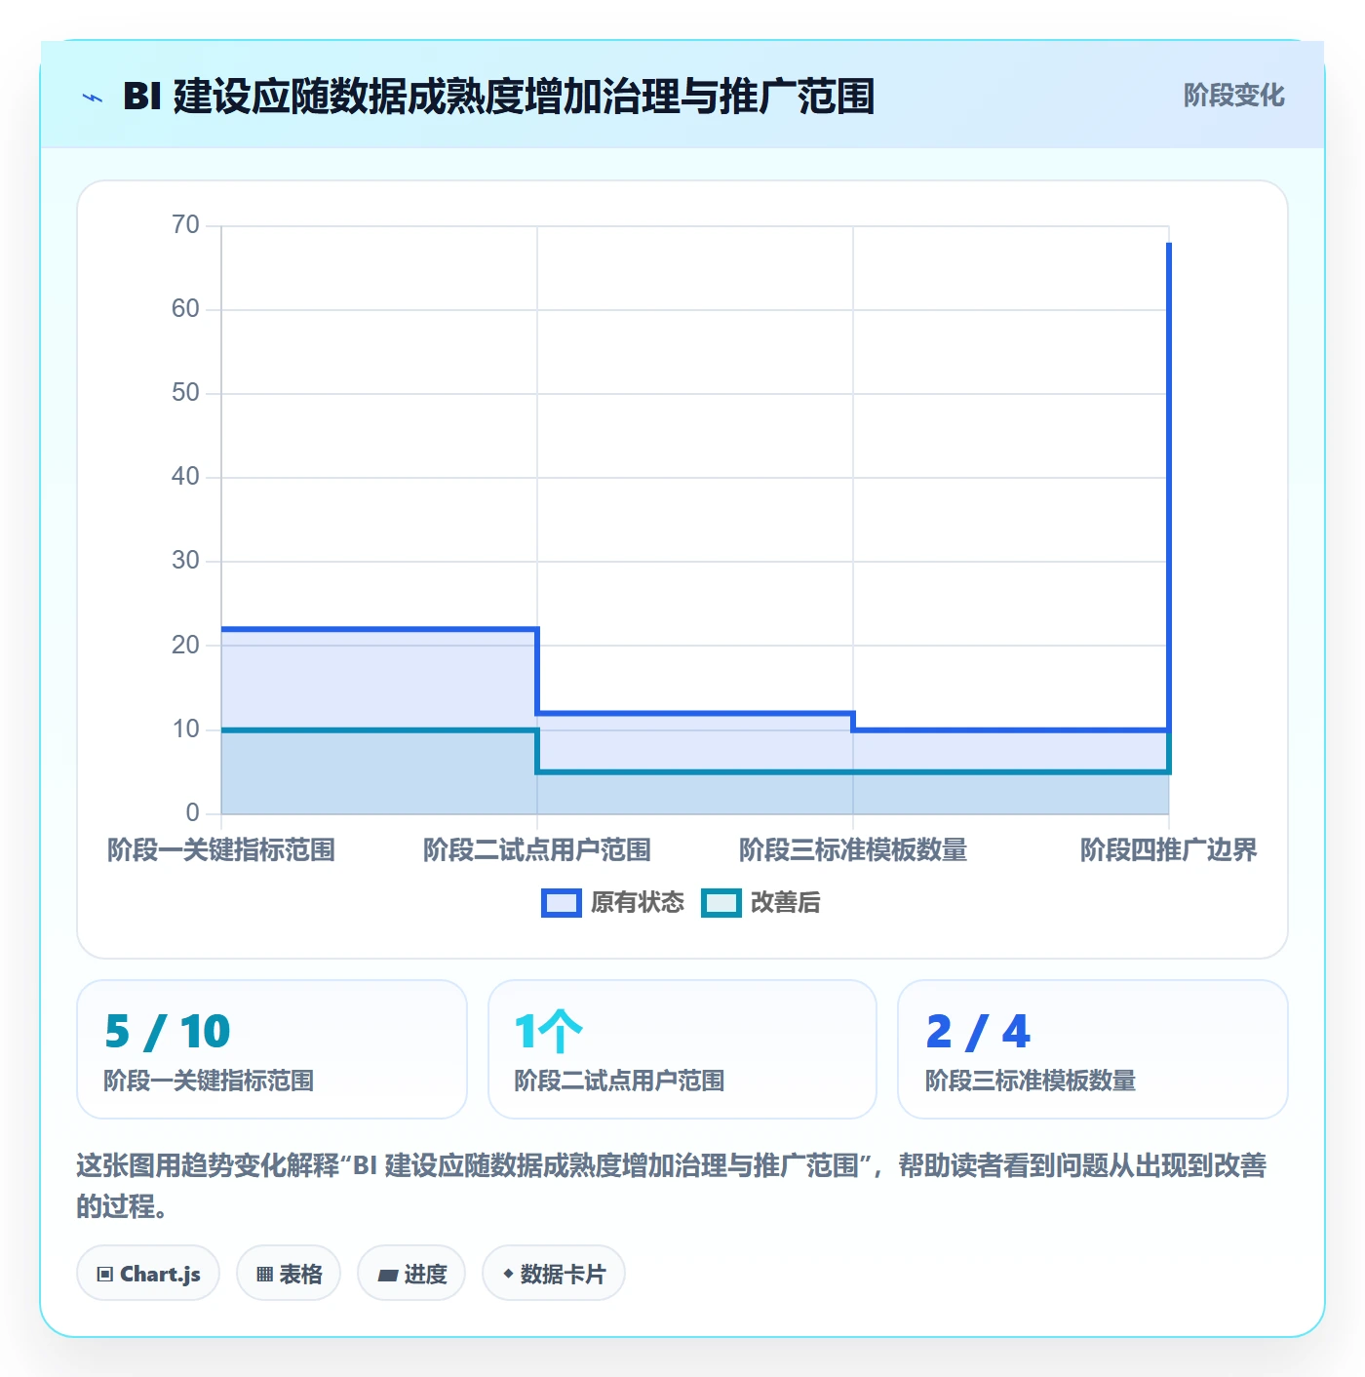The width and height of the screenshot is (1365, 1377).
Task: Click the 改善后 legend label
Action: (786, 903)
